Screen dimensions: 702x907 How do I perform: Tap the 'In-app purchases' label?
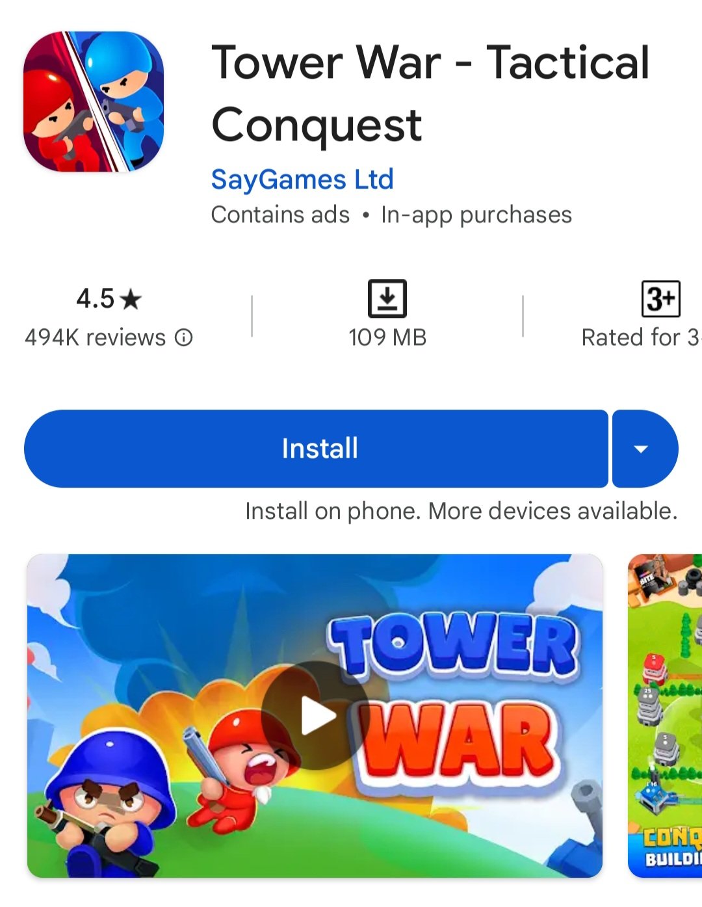pyautogui.click(x=476, y=215)
